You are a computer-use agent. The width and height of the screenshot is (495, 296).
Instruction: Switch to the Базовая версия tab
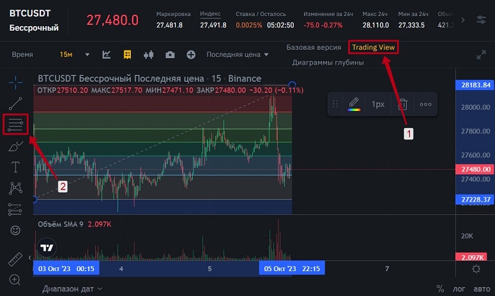coord(313,47)
